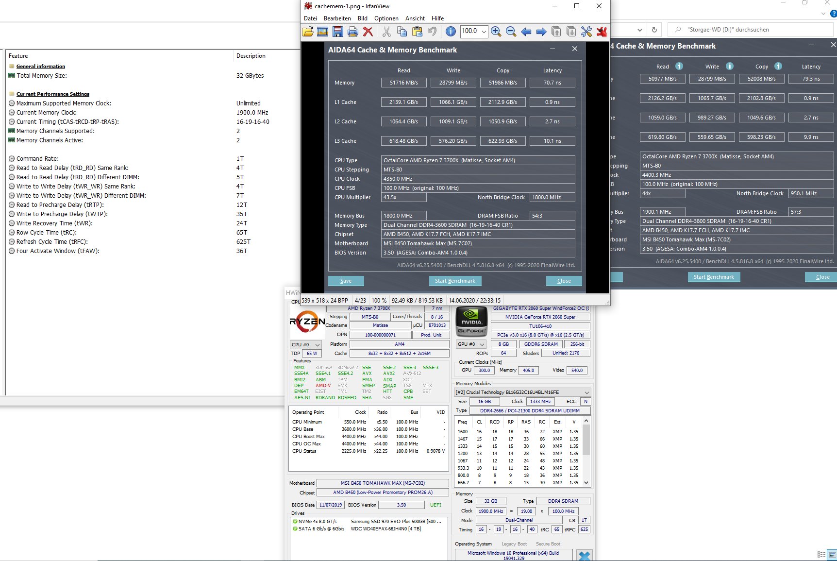The width and height of the screenshot is (837, 561).
Task: Undo the last action in IrfanView
Action: [x=432, y=32]
